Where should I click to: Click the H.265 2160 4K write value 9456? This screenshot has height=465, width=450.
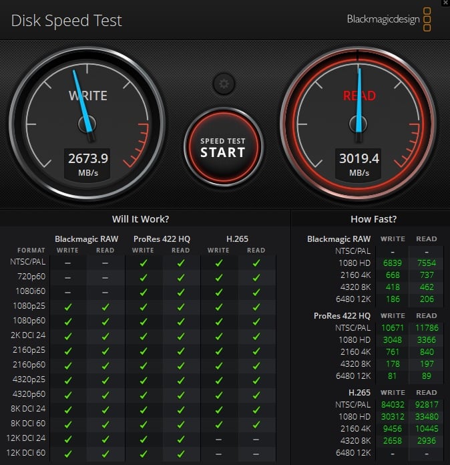click(x=393, y=429)
